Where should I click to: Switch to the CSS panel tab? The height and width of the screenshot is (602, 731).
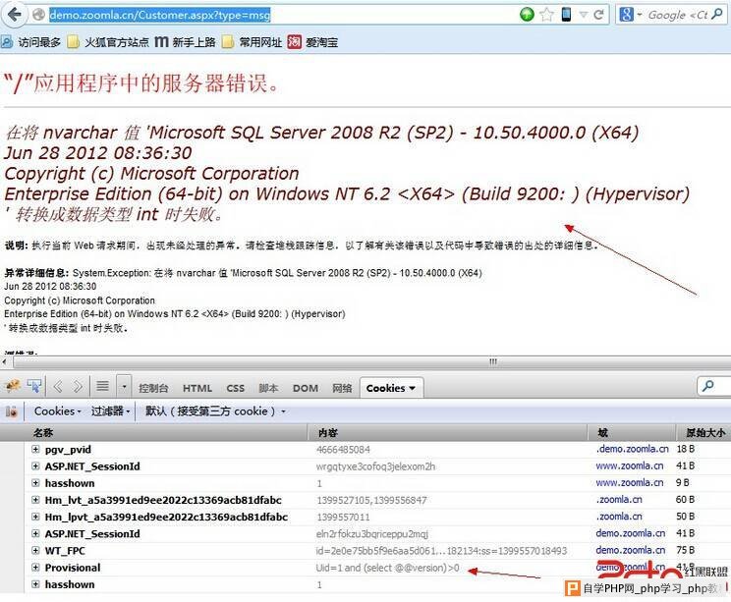[236, 388]
